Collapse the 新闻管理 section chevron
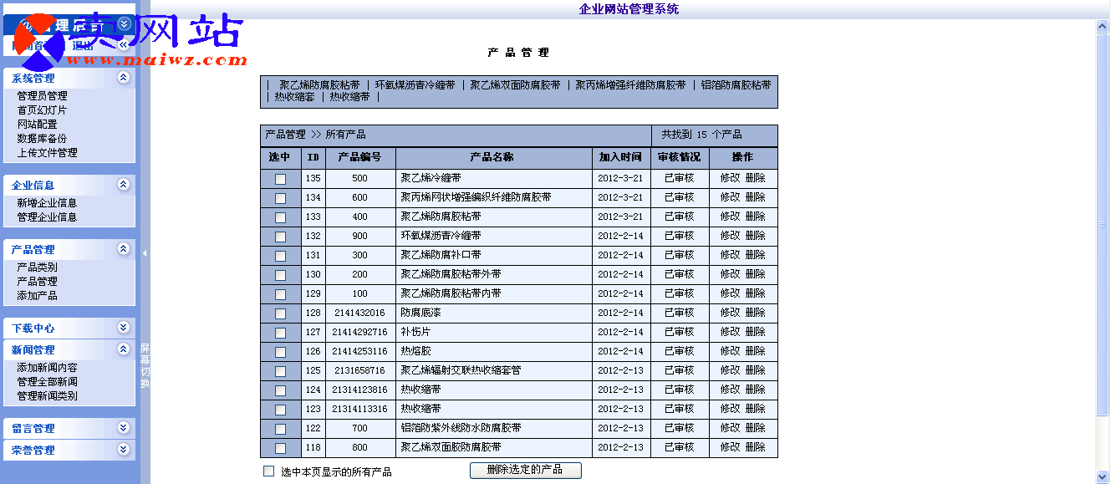The width and height of the screenshot is (1111, 484). (x=124, y=349)
